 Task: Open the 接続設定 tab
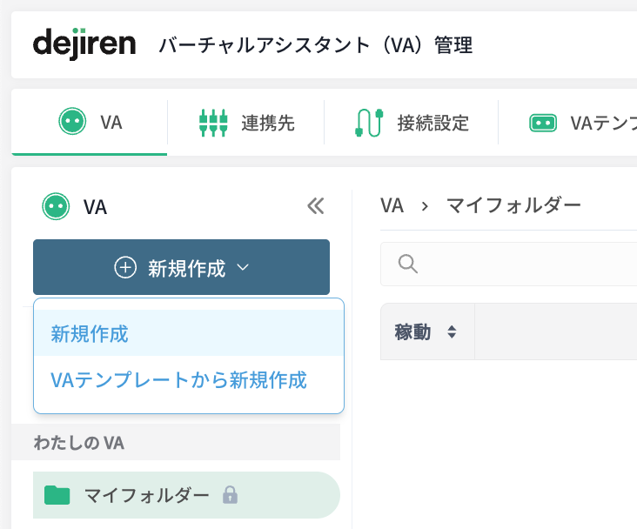click(411, 123)
